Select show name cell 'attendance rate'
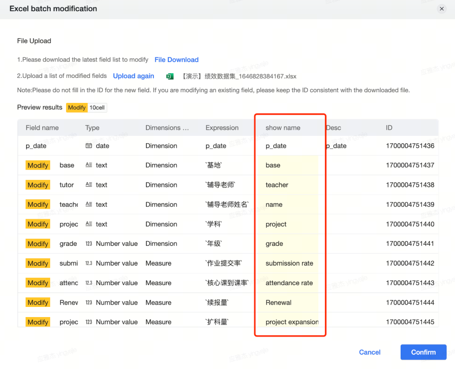 289,283
